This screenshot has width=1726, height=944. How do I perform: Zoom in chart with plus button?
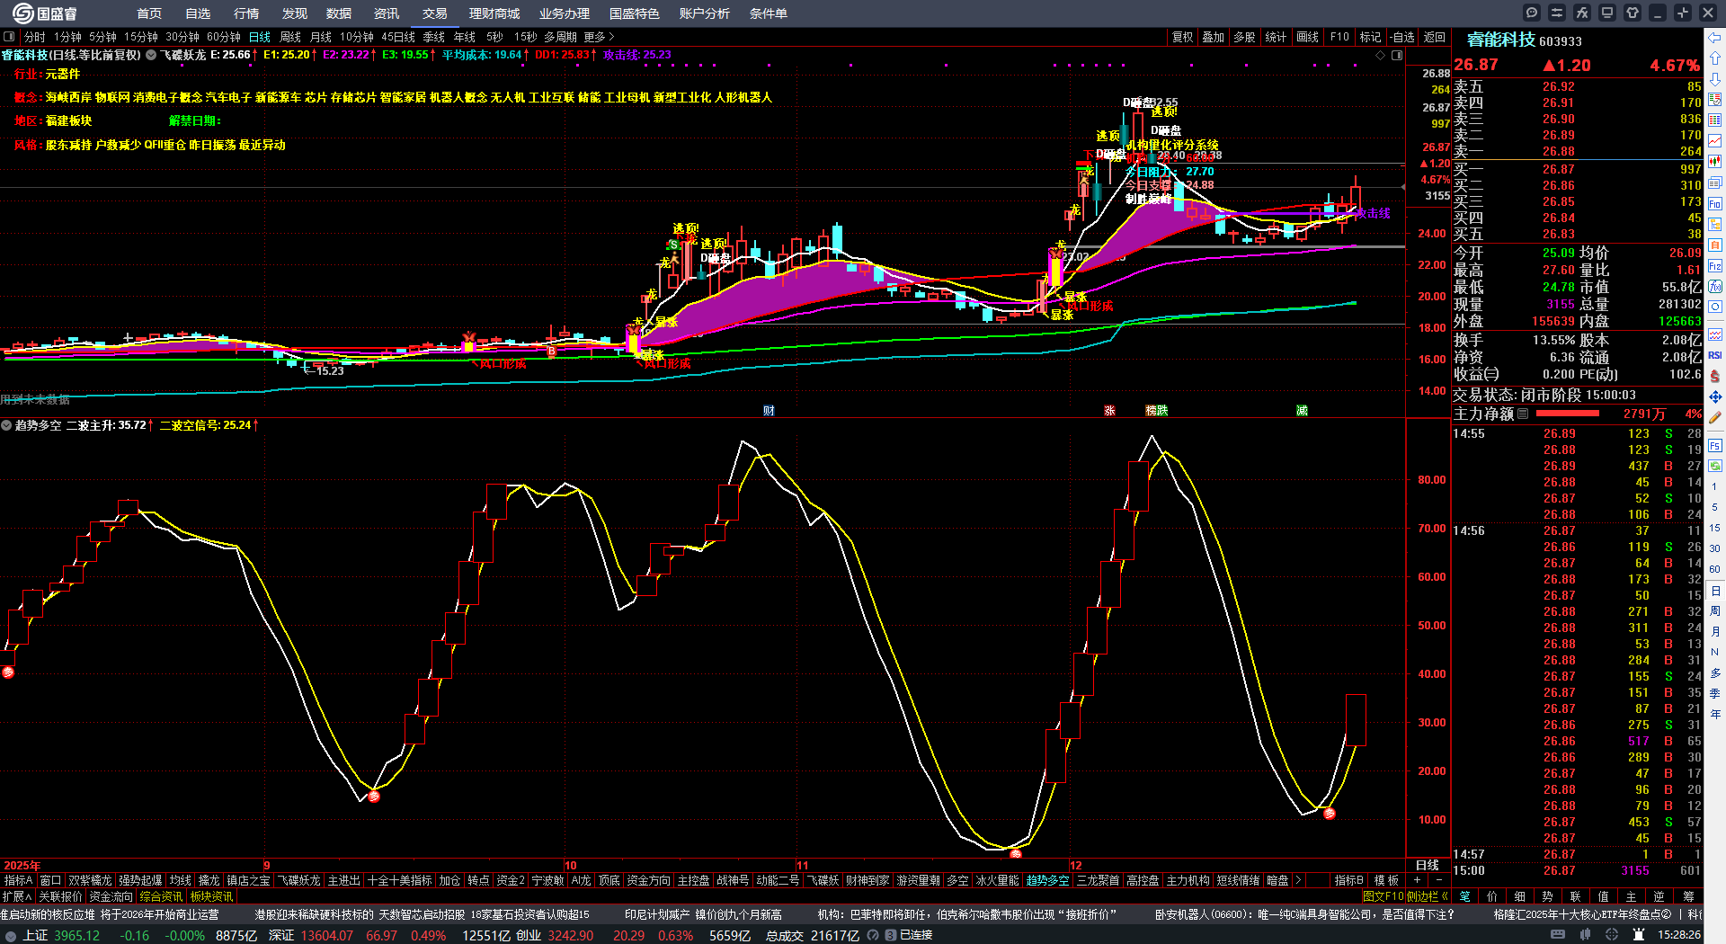pyautogui.click(x=1418, y=880)
